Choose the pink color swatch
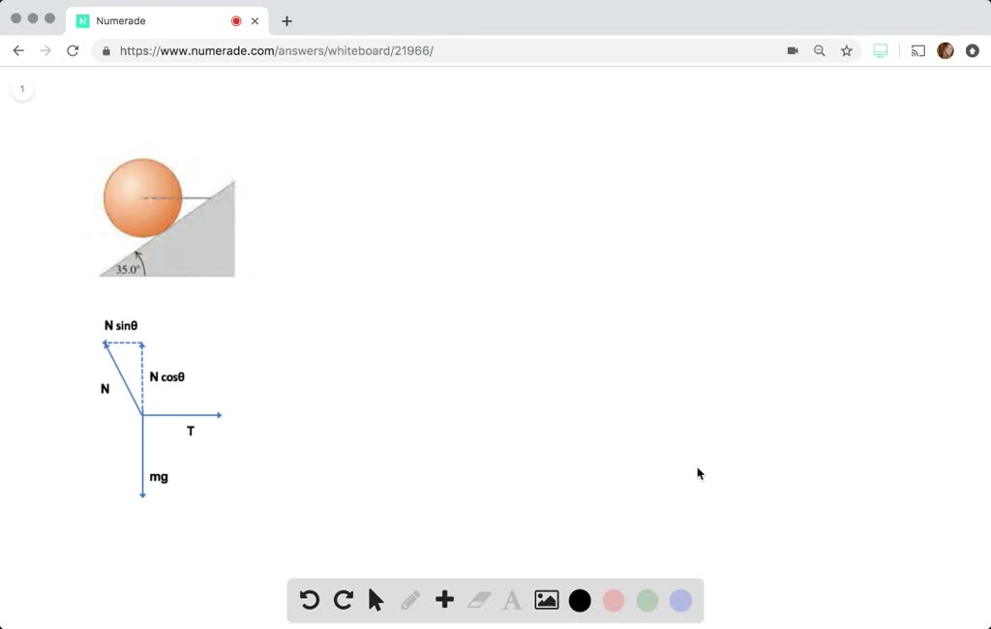991x629 pixels. [x=614, y=601]
